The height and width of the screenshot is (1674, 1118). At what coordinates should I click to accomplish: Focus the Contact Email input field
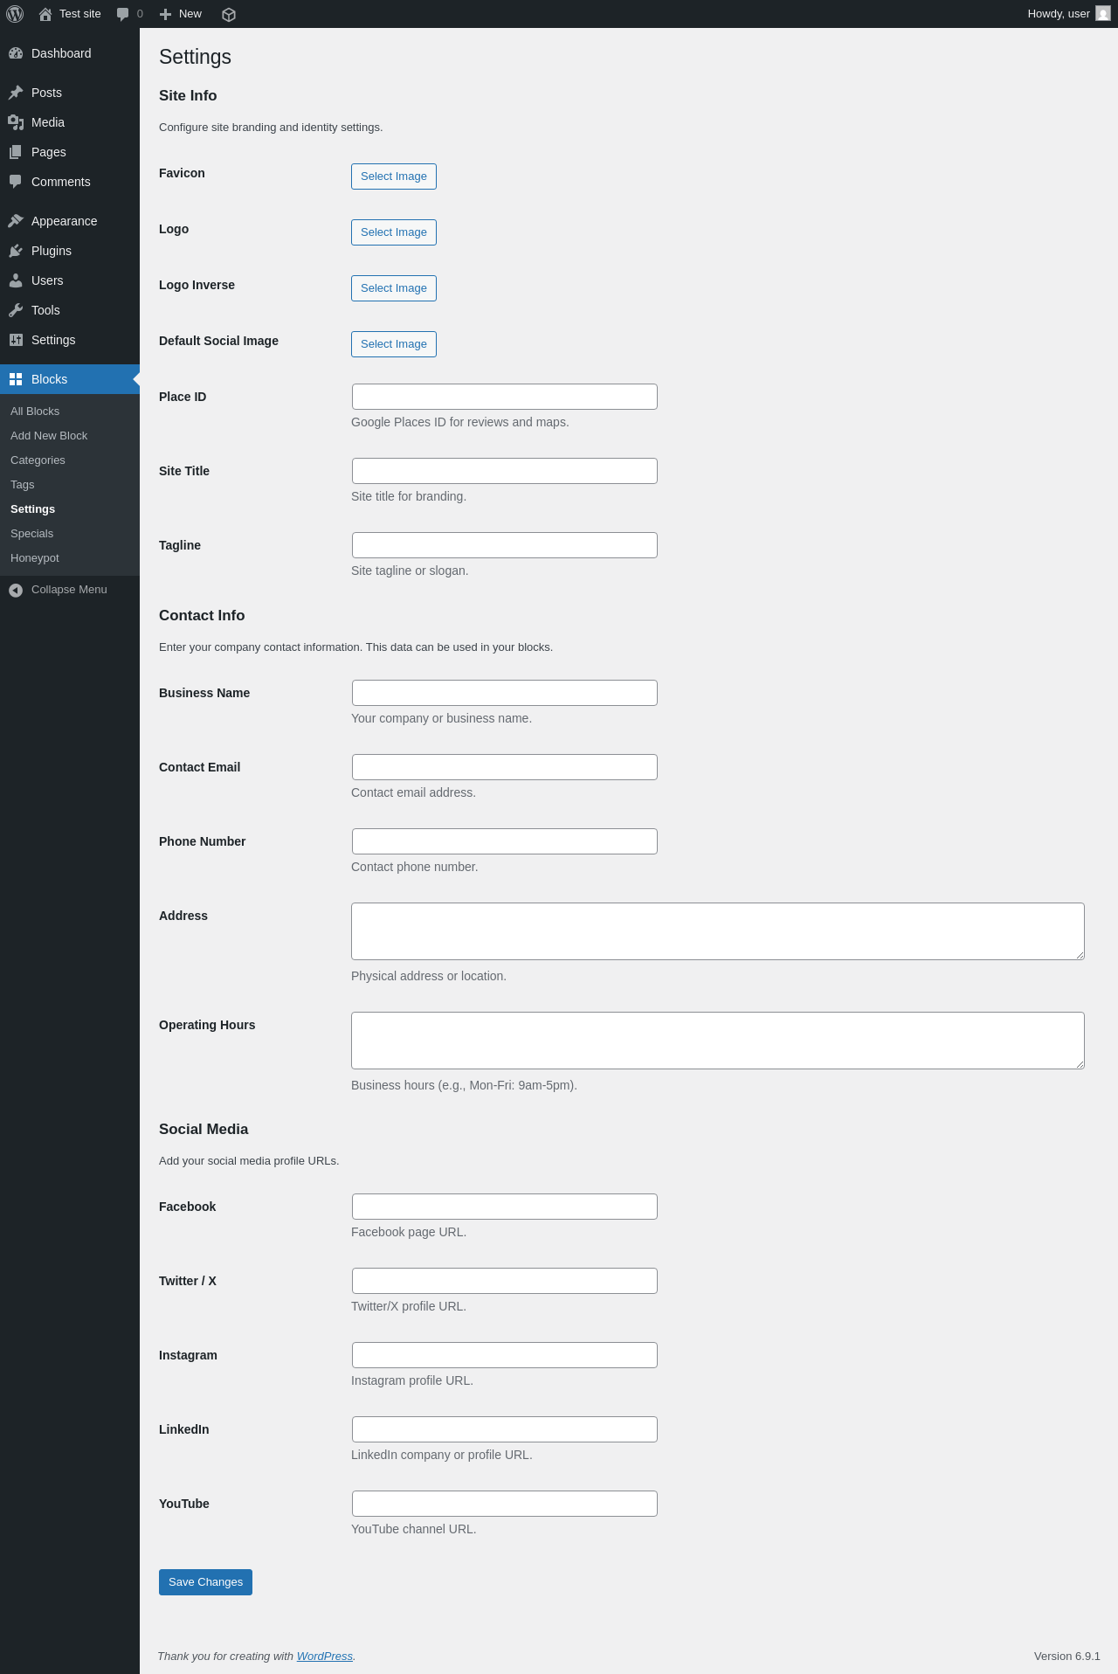click(505, 767)
